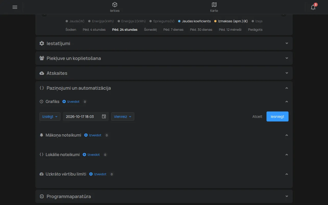
Task: Collapse the Grafiks subsection chevron
Action: pos(287,102)
